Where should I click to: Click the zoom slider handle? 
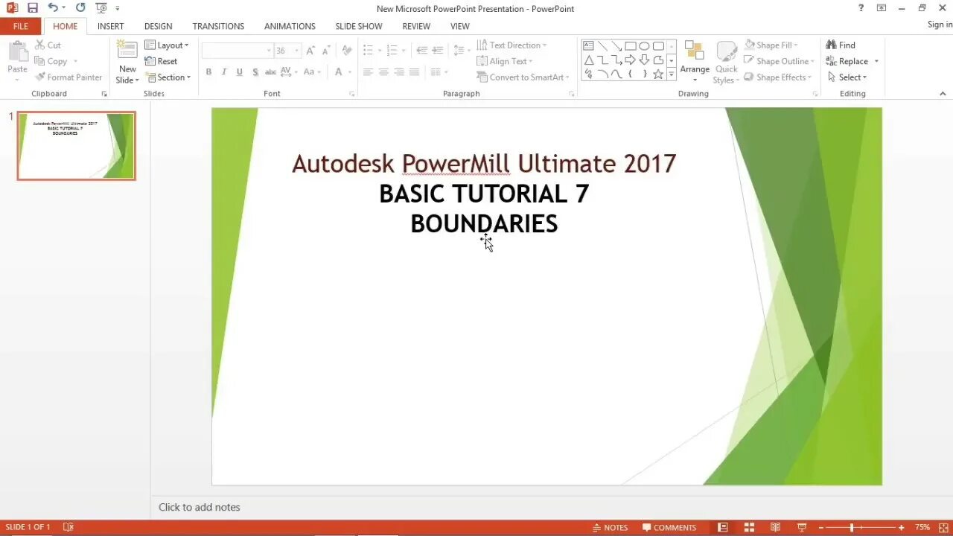click(852, 527)
